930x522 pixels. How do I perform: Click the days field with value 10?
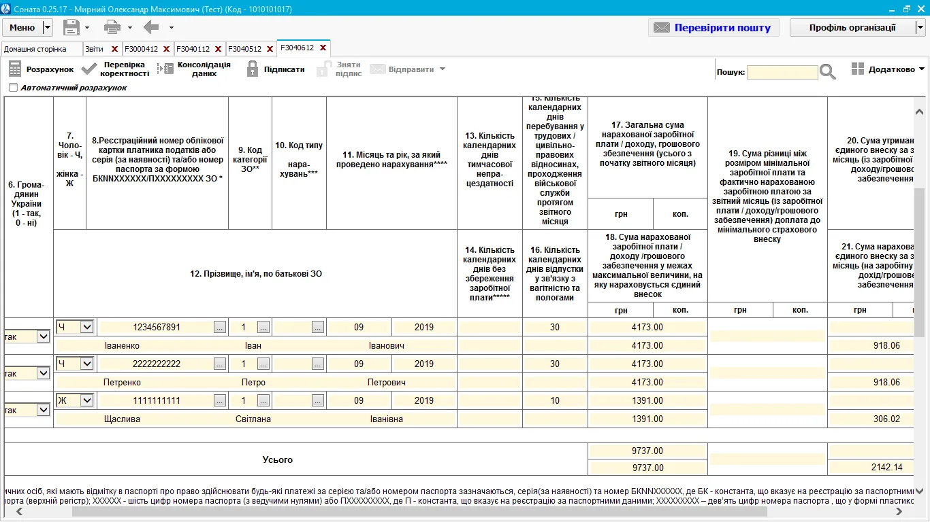click(555, 400)
